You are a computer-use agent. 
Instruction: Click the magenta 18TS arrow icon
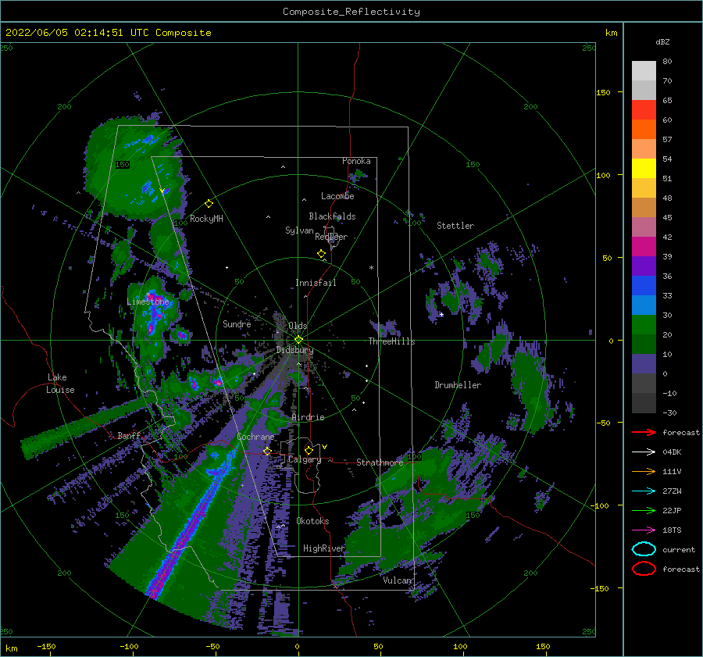coord(644,530)
